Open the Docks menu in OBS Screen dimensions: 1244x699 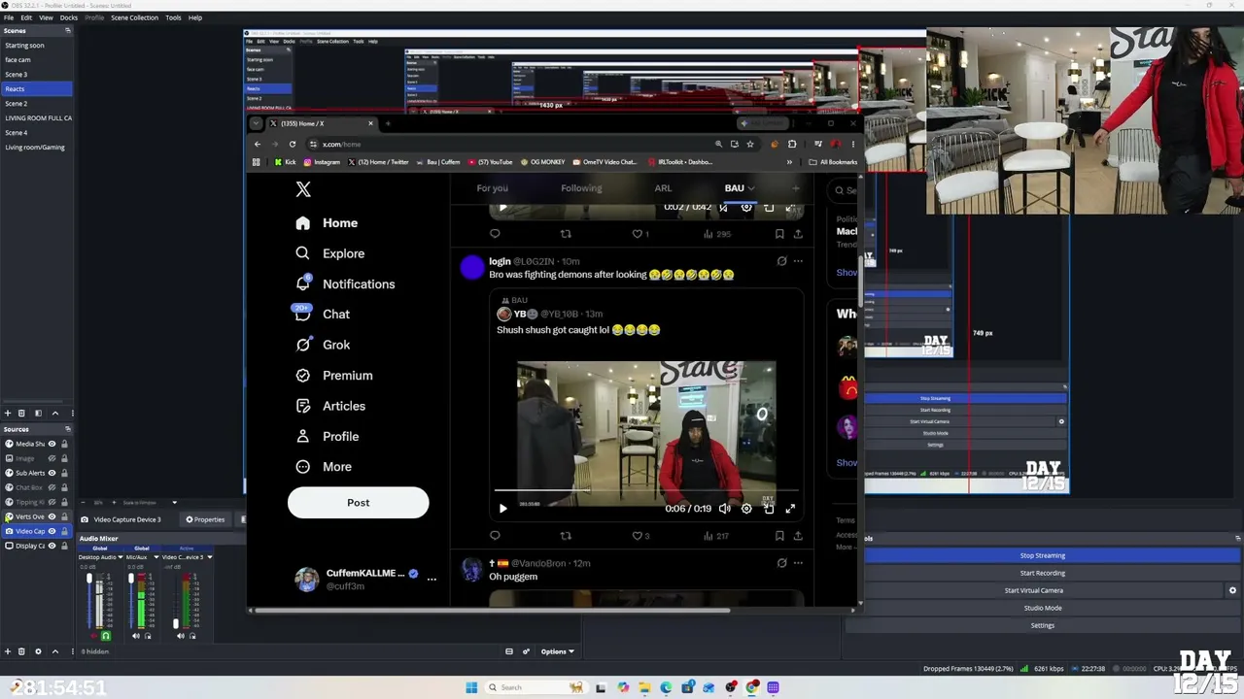click(x=68, y=17)
